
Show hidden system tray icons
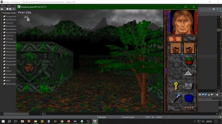(195, 121)
